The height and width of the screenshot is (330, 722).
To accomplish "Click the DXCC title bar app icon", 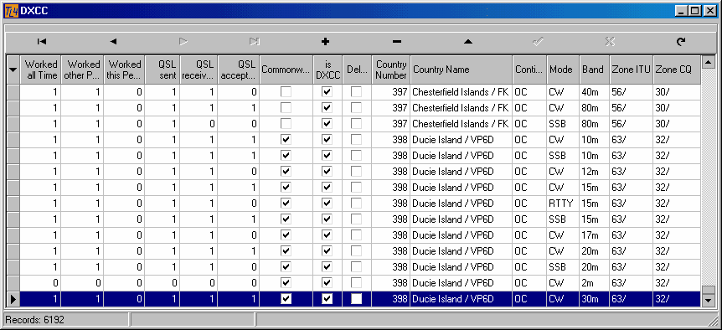I will point(11,10).
